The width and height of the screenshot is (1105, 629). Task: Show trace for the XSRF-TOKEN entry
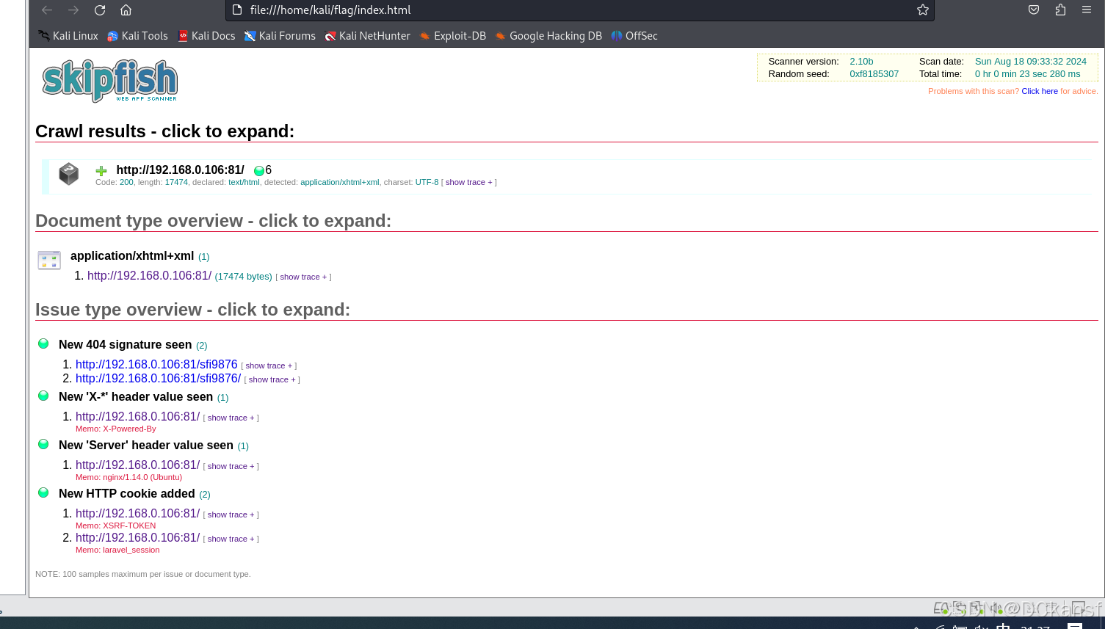tap(231, 515)
